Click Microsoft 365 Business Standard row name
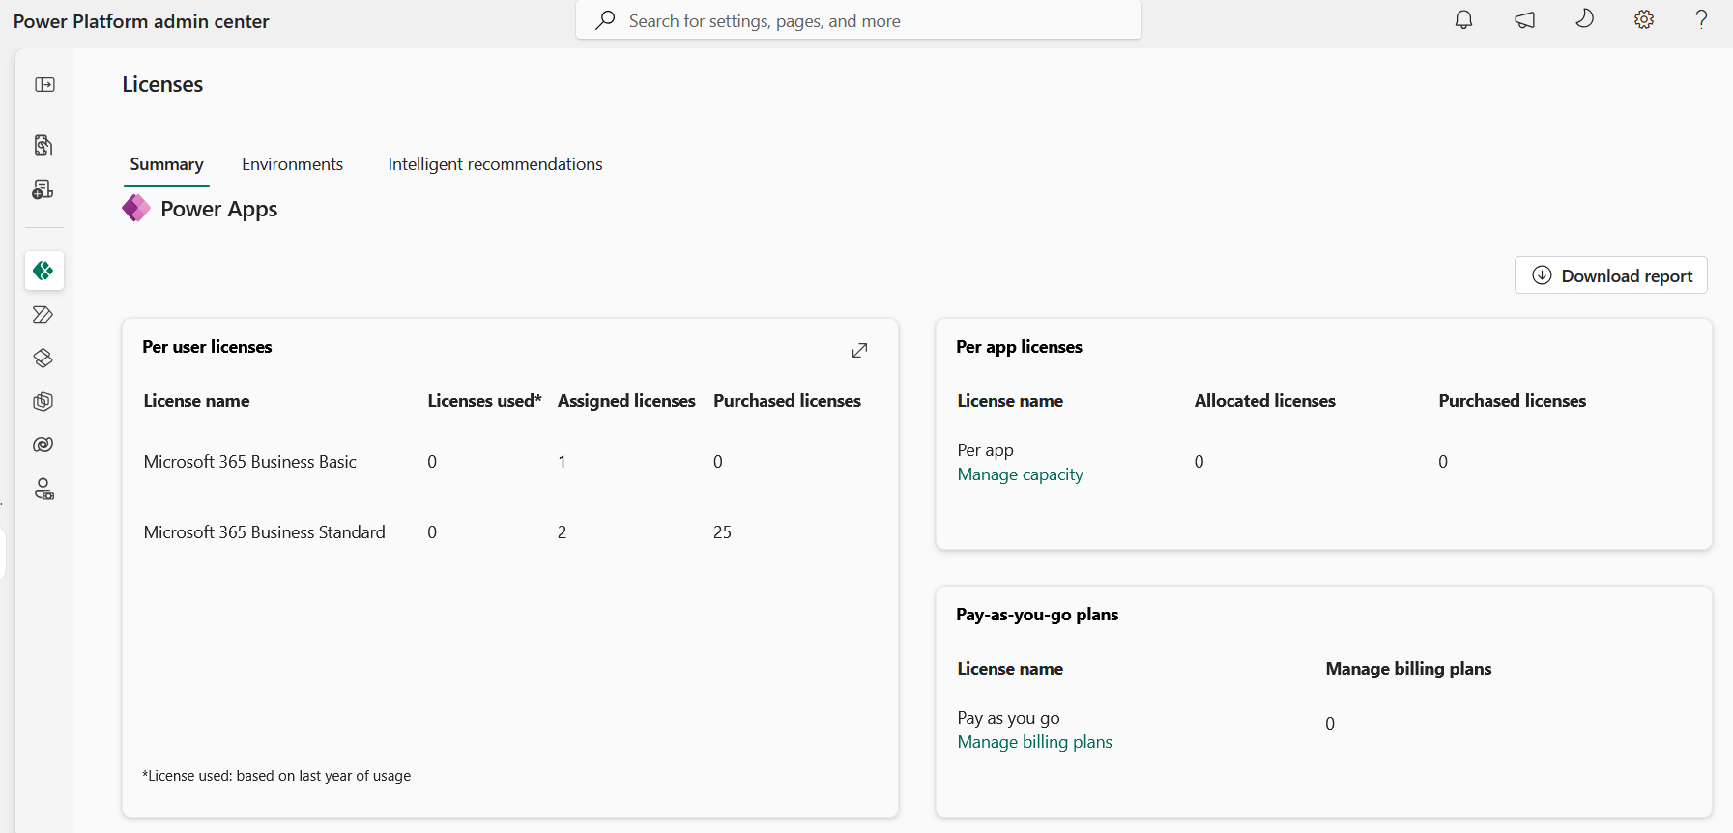 coord(264,532)
